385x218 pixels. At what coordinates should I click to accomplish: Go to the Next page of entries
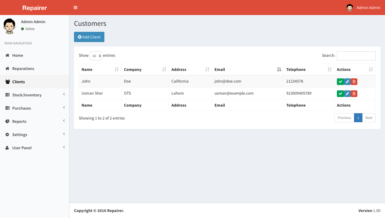369,118
